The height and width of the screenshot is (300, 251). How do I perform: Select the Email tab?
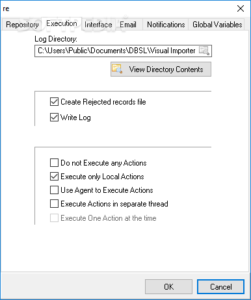[128, 25]
